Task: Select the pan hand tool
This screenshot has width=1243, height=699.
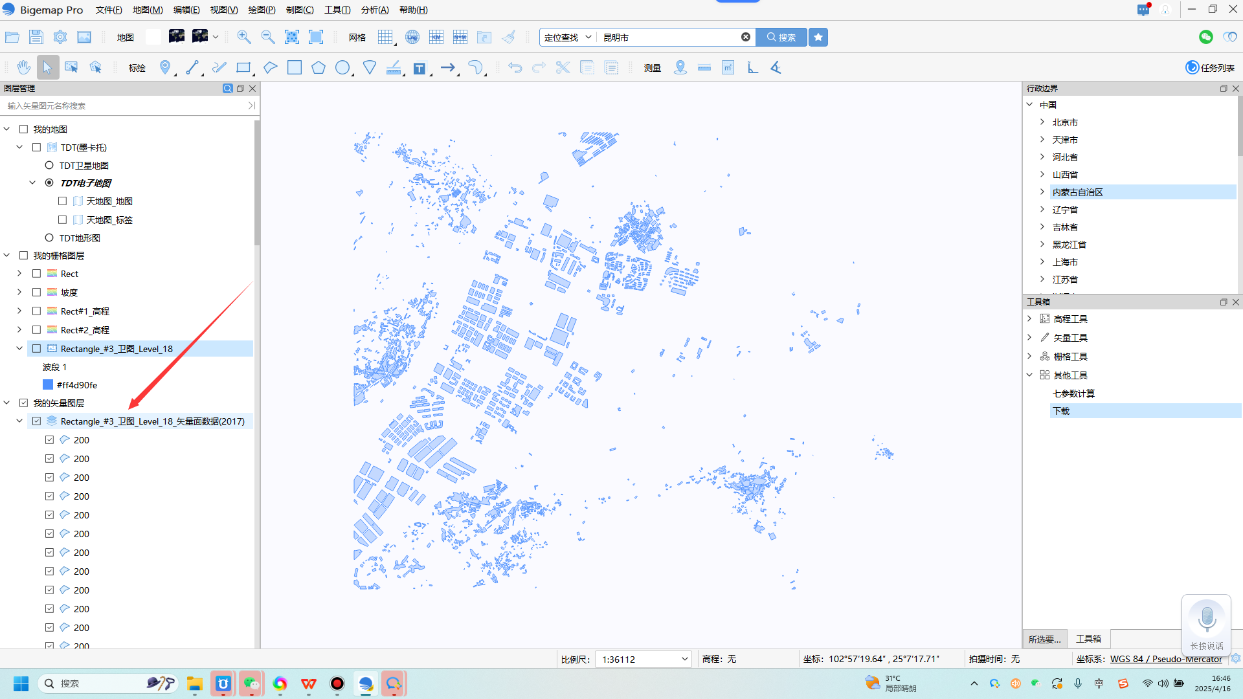Action: point(24,67)
